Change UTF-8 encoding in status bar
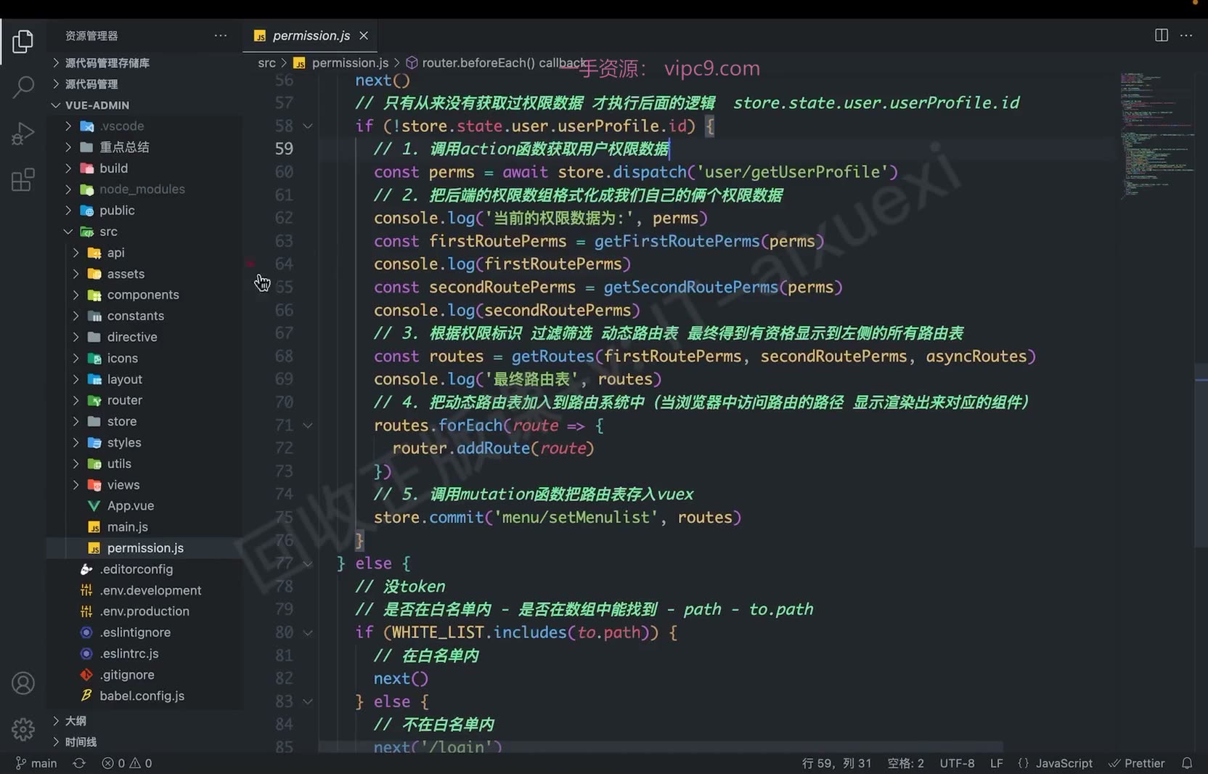1208x774 pixels. [957, 763]
